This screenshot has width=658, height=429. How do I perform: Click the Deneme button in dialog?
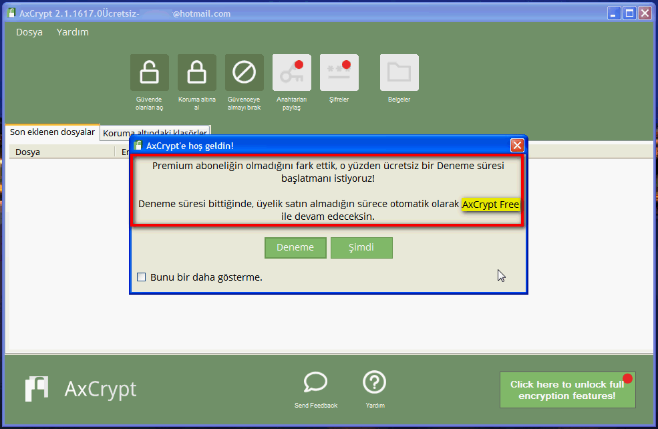295,248
